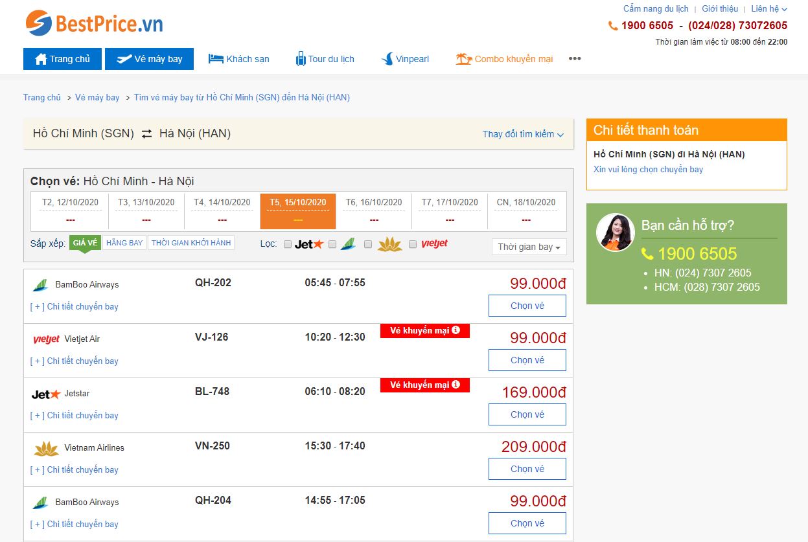The image size is (808, 542).
Task: Click the Vinpearl bird icon
Action: click(387, 59)
